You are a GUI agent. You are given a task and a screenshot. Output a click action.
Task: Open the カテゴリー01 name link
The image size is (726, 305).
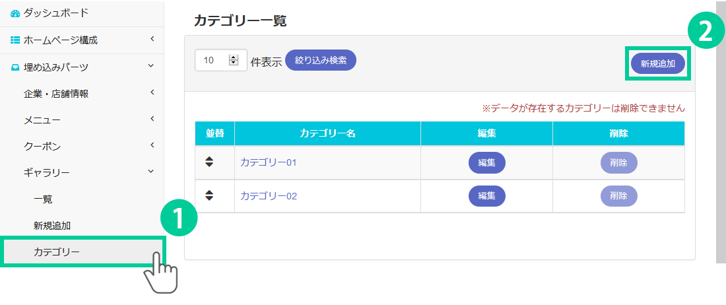point(269,162)
